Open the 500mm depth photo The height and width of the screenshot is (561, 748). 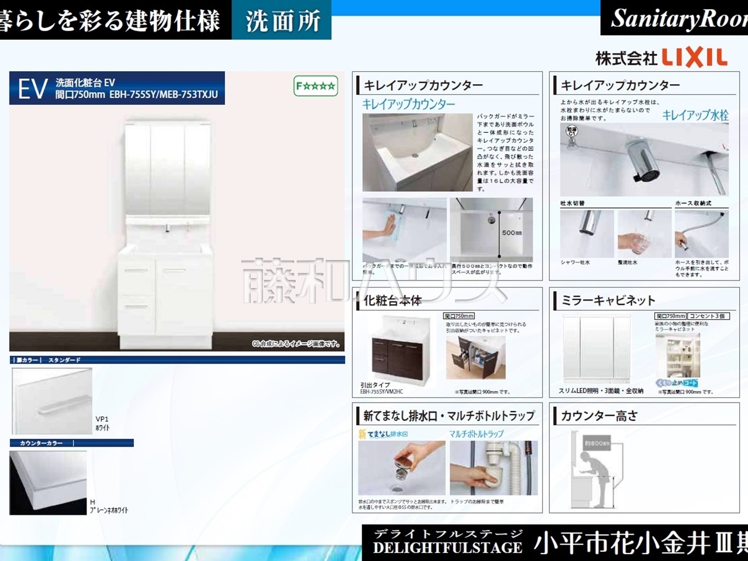tap(491, 229)
